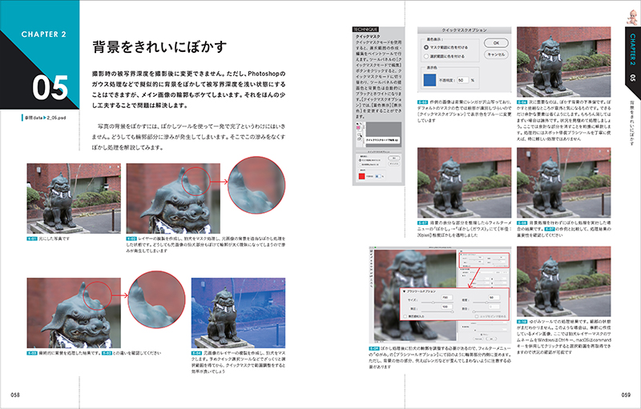Click the red color swatch in TECHNIQUE sidebar
This screenshot has height=409, width=641.
[x=363, y=175]
